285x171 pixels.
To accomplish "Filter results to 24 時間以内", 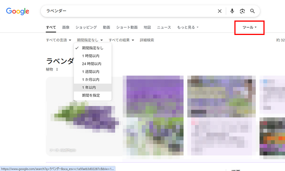I will coord(92,64).
